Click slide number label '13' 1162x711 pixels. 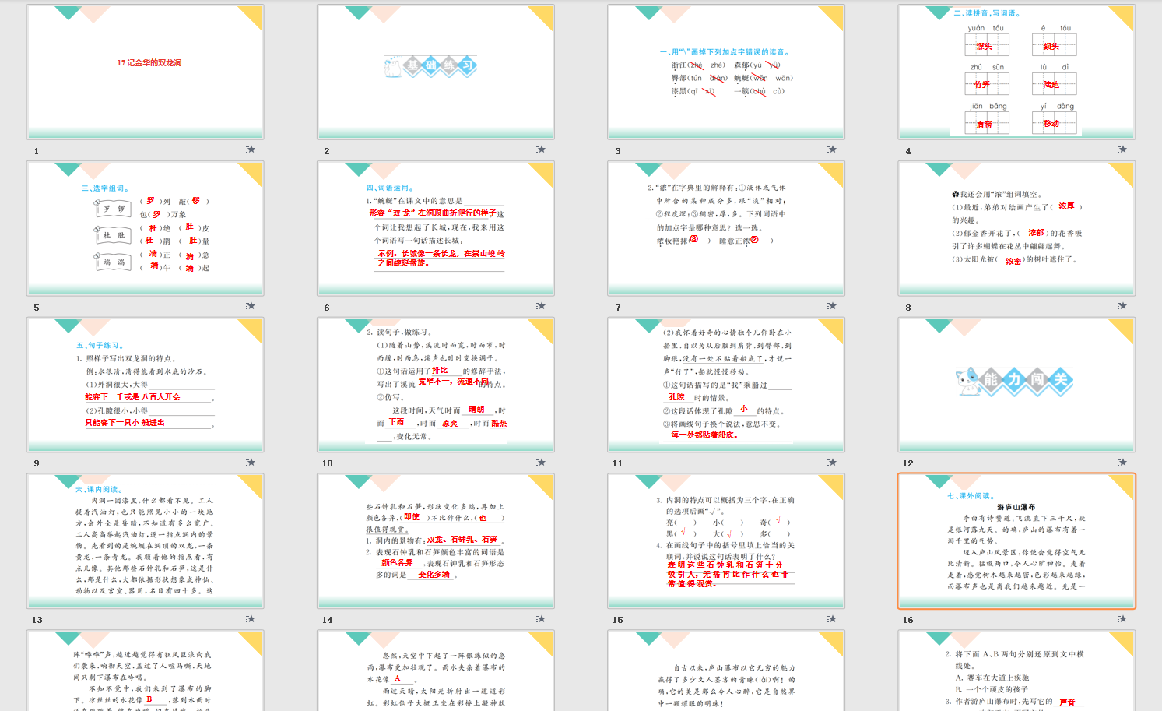click(37, 620)
